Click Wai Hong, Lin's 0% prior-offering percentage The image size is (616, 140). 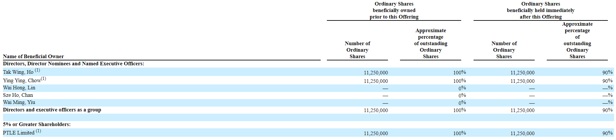tap(462, 88)
